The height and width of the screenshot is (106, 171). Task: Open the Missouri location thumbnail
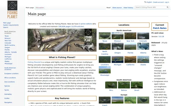click(x=117, y=36)
